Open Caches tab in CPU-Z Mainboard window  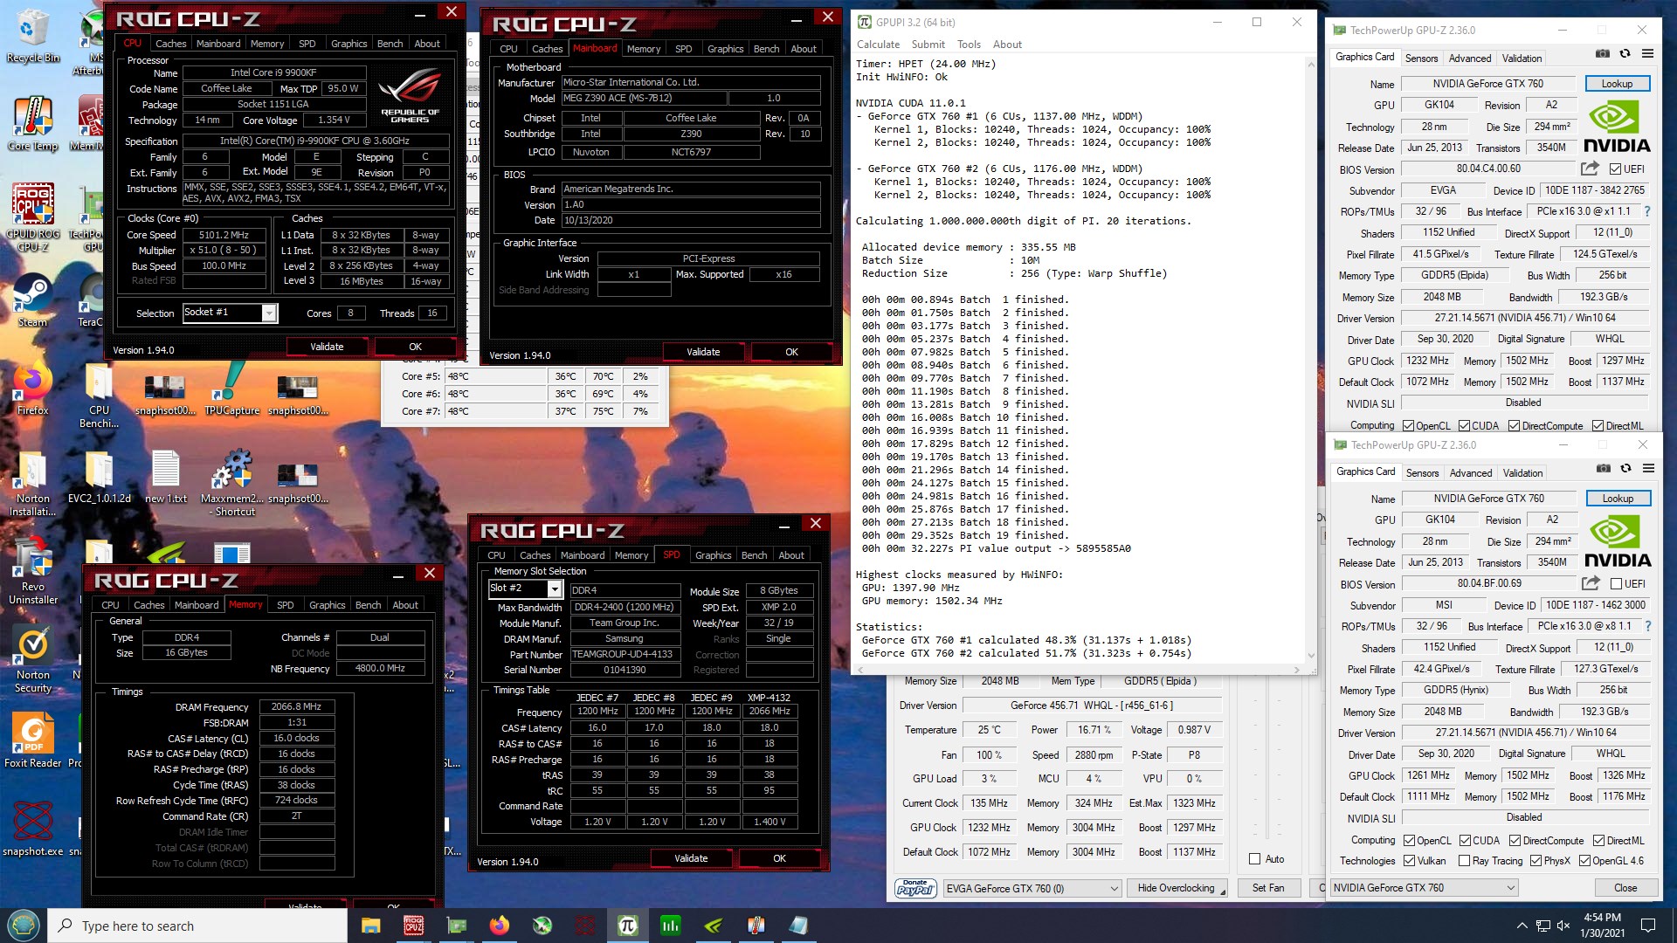[x=547, y=49]
